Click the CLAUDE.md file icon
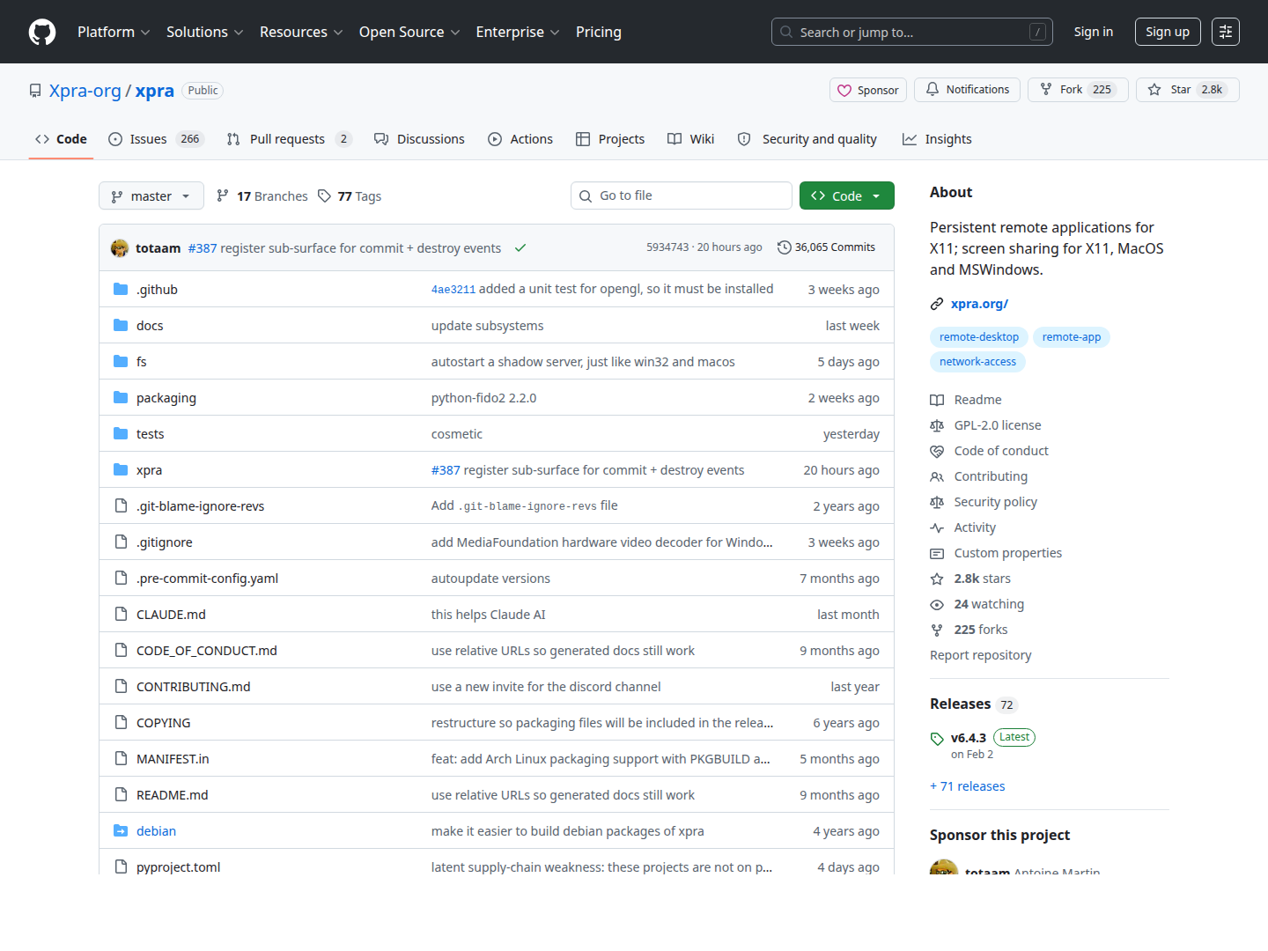Screen dimensions: 1268x951 pos(121,615)
